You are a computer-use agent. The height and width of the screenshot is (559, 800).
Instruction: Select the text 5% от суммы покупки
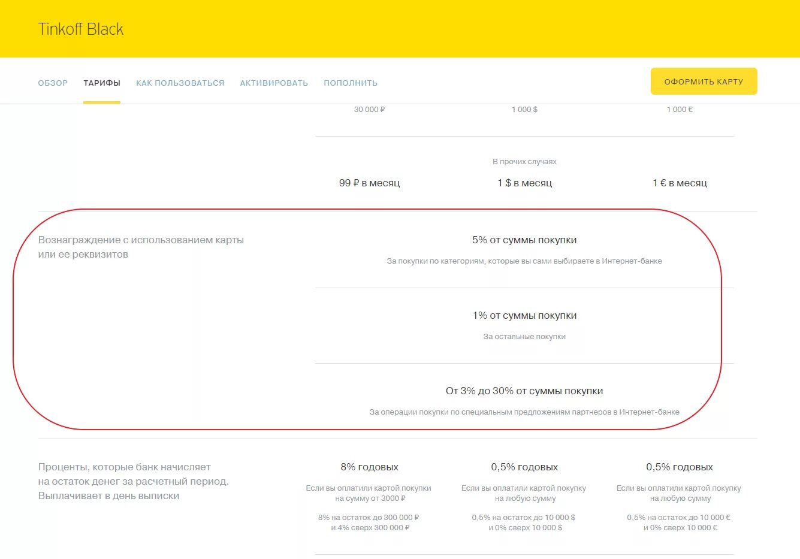pyautogui.click(x=524, y=240)
